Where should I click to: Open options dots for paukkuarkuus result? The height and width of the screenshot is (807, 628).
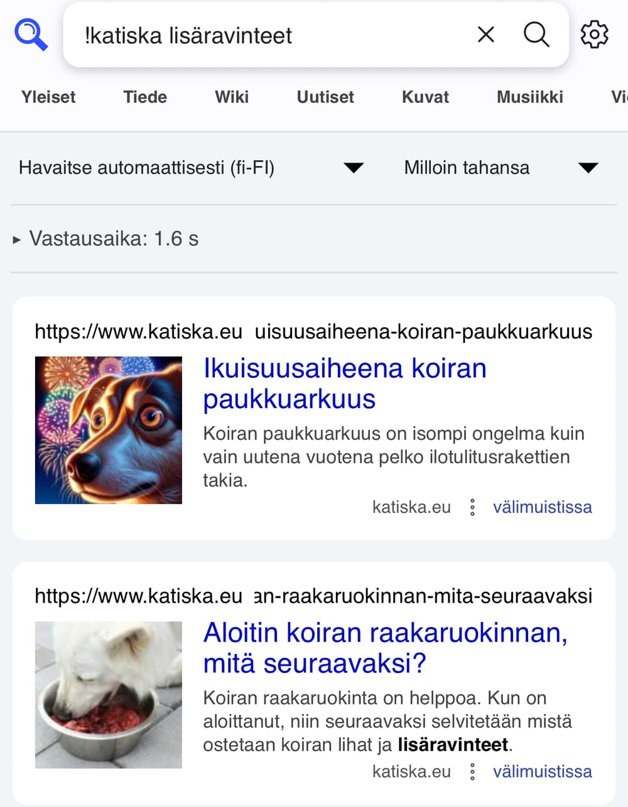pos(472,507)
